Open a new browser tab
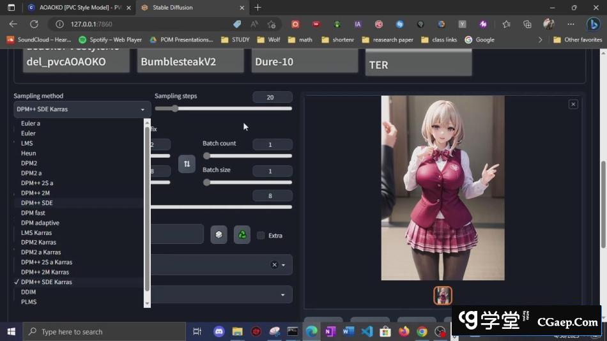607x341 pixels. [x=257, y=8]
